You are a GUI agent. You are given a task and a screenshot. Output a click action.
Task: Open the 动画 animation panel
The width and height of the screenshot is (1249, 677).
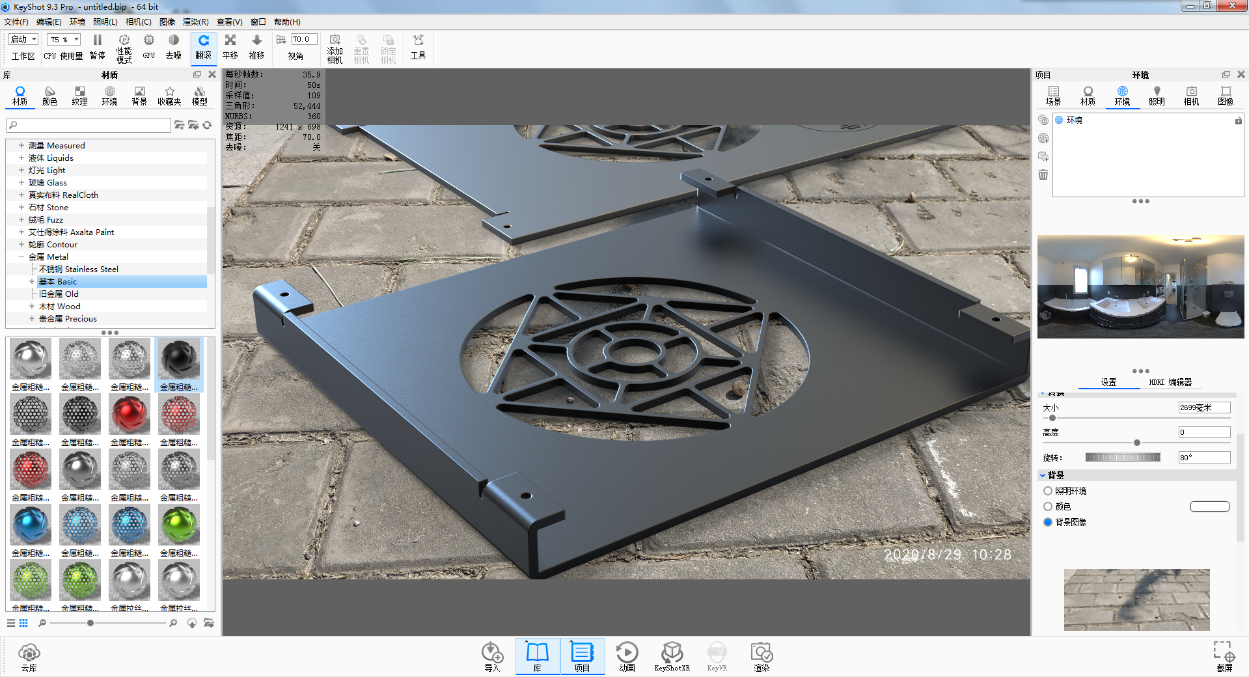tap(627, 657)
